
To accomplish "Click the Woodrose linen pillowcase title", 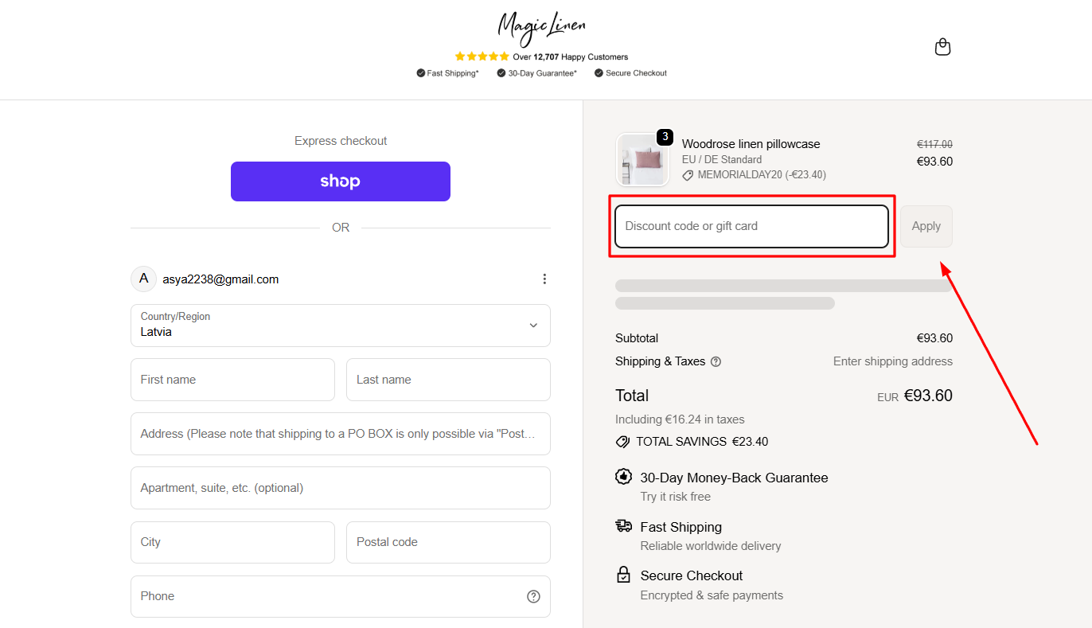I will [x=751, y=144].
